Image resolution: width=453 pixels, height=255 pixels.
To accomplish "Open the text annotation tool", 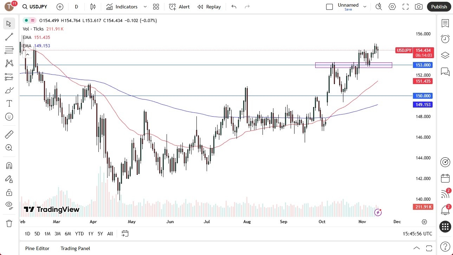I will coord(9,103).
